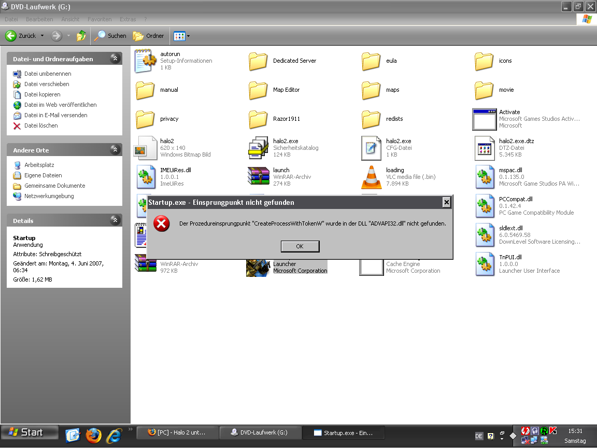Screen dimensions: 597x448
Task: Select the Map Editor folder icon
Action: coord(258,90)
